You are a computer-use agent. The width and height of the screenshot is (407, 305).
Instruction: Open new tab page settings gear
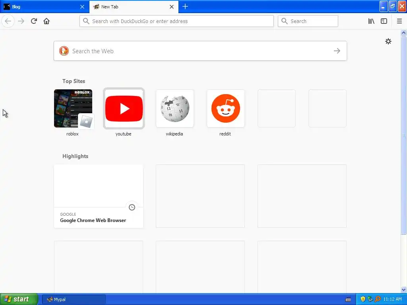click(x=388, y=41)
